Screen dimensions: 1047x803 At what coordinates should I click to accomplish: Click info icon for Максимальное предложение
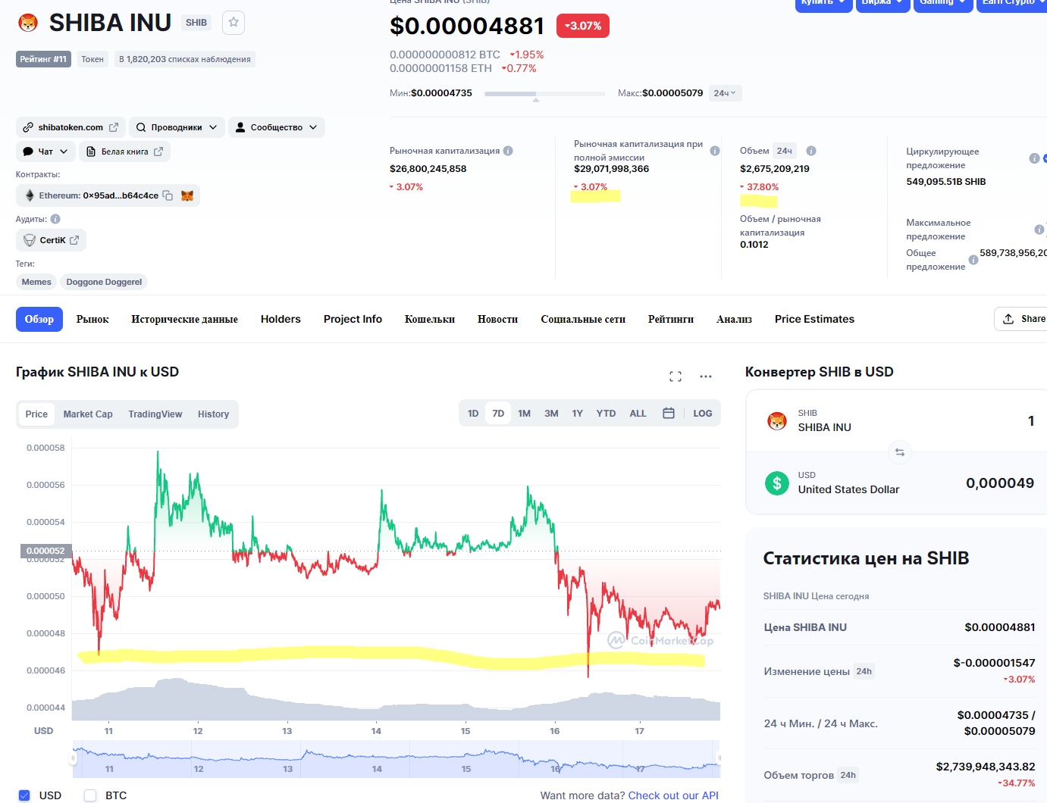[x=1039, y=230]
